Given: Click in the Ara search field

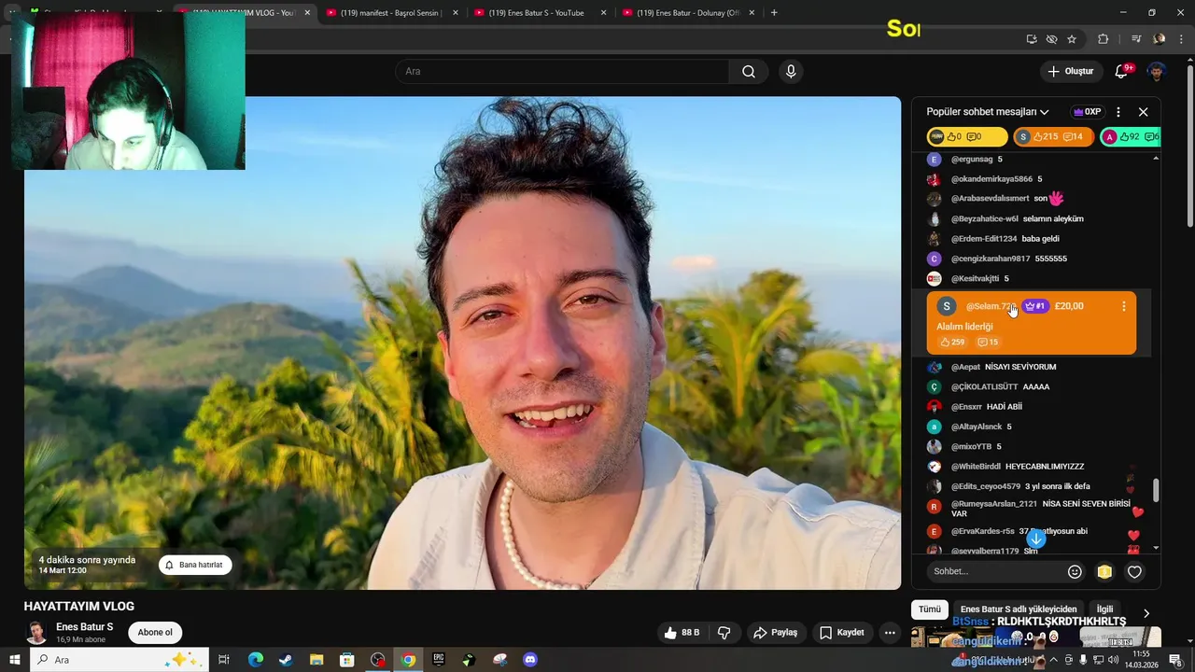Looking at the screenshot, I should [562, 72].
